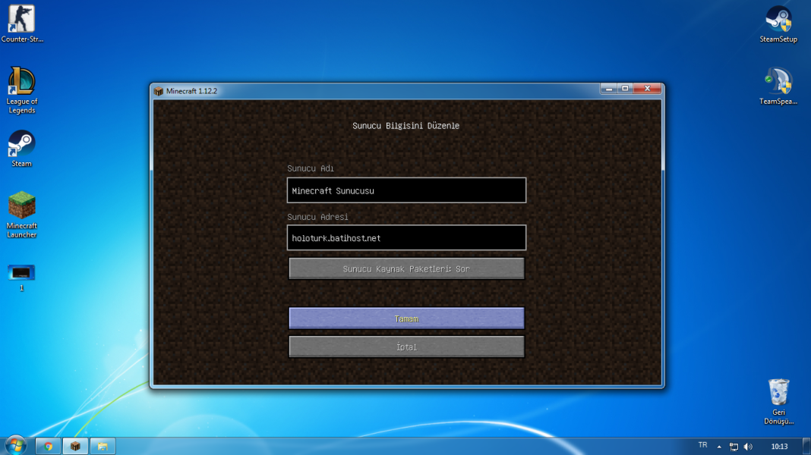Maximize the Minecraft 1.12.2 window

625,89
